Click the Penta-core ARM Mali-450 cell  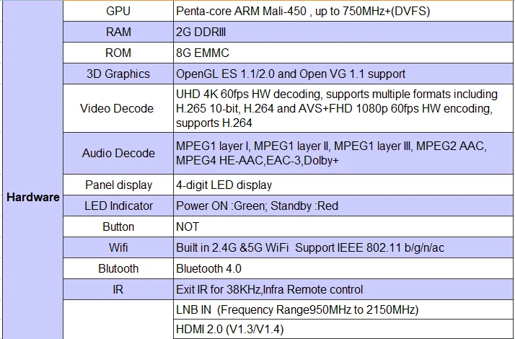344,11
